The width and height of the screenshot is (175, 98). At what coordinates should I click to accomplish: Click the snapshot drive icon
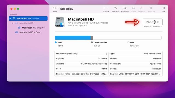[19, 27]
